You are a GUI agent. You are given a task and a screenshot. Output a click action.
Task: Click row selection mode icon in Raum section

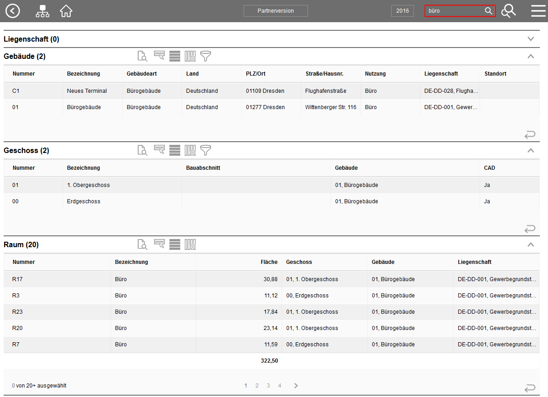click(x=159, y=244)
